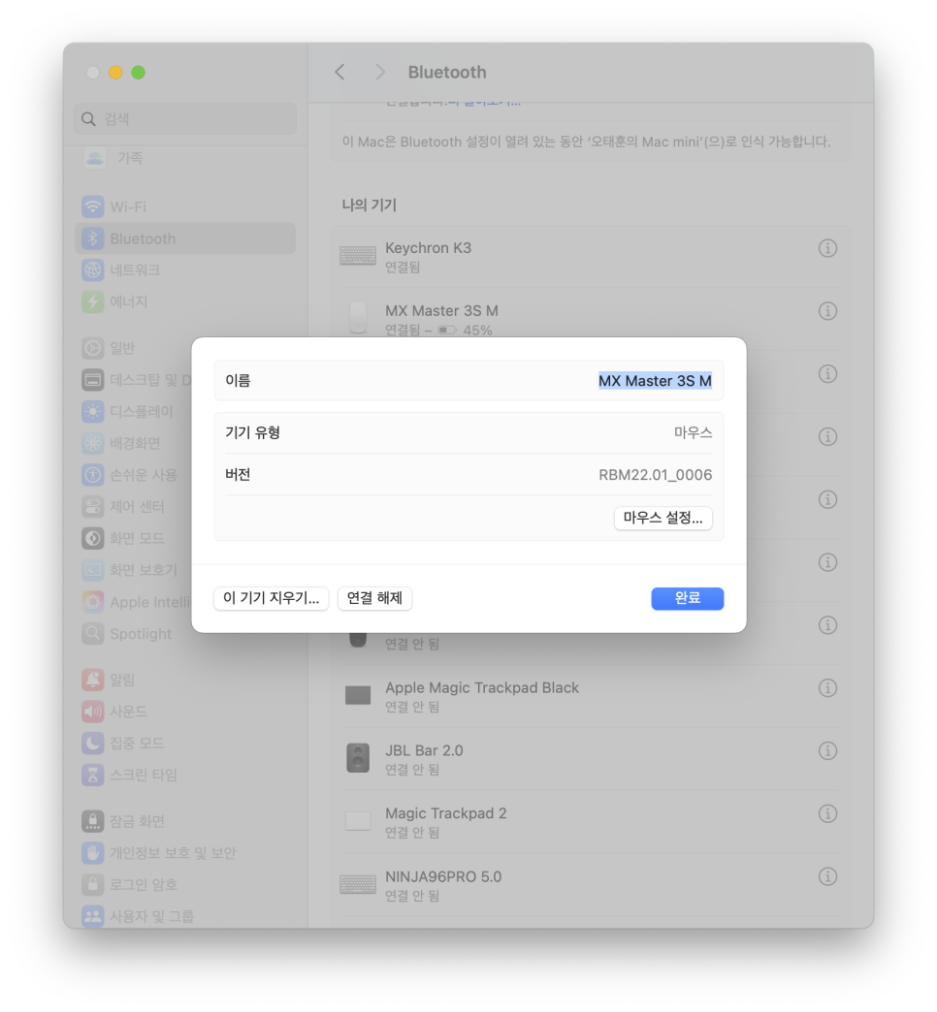The width and height of the screenshot is (937, 1012).
Task: Confirm the dialog with 완료
Action: coord(687,598)
